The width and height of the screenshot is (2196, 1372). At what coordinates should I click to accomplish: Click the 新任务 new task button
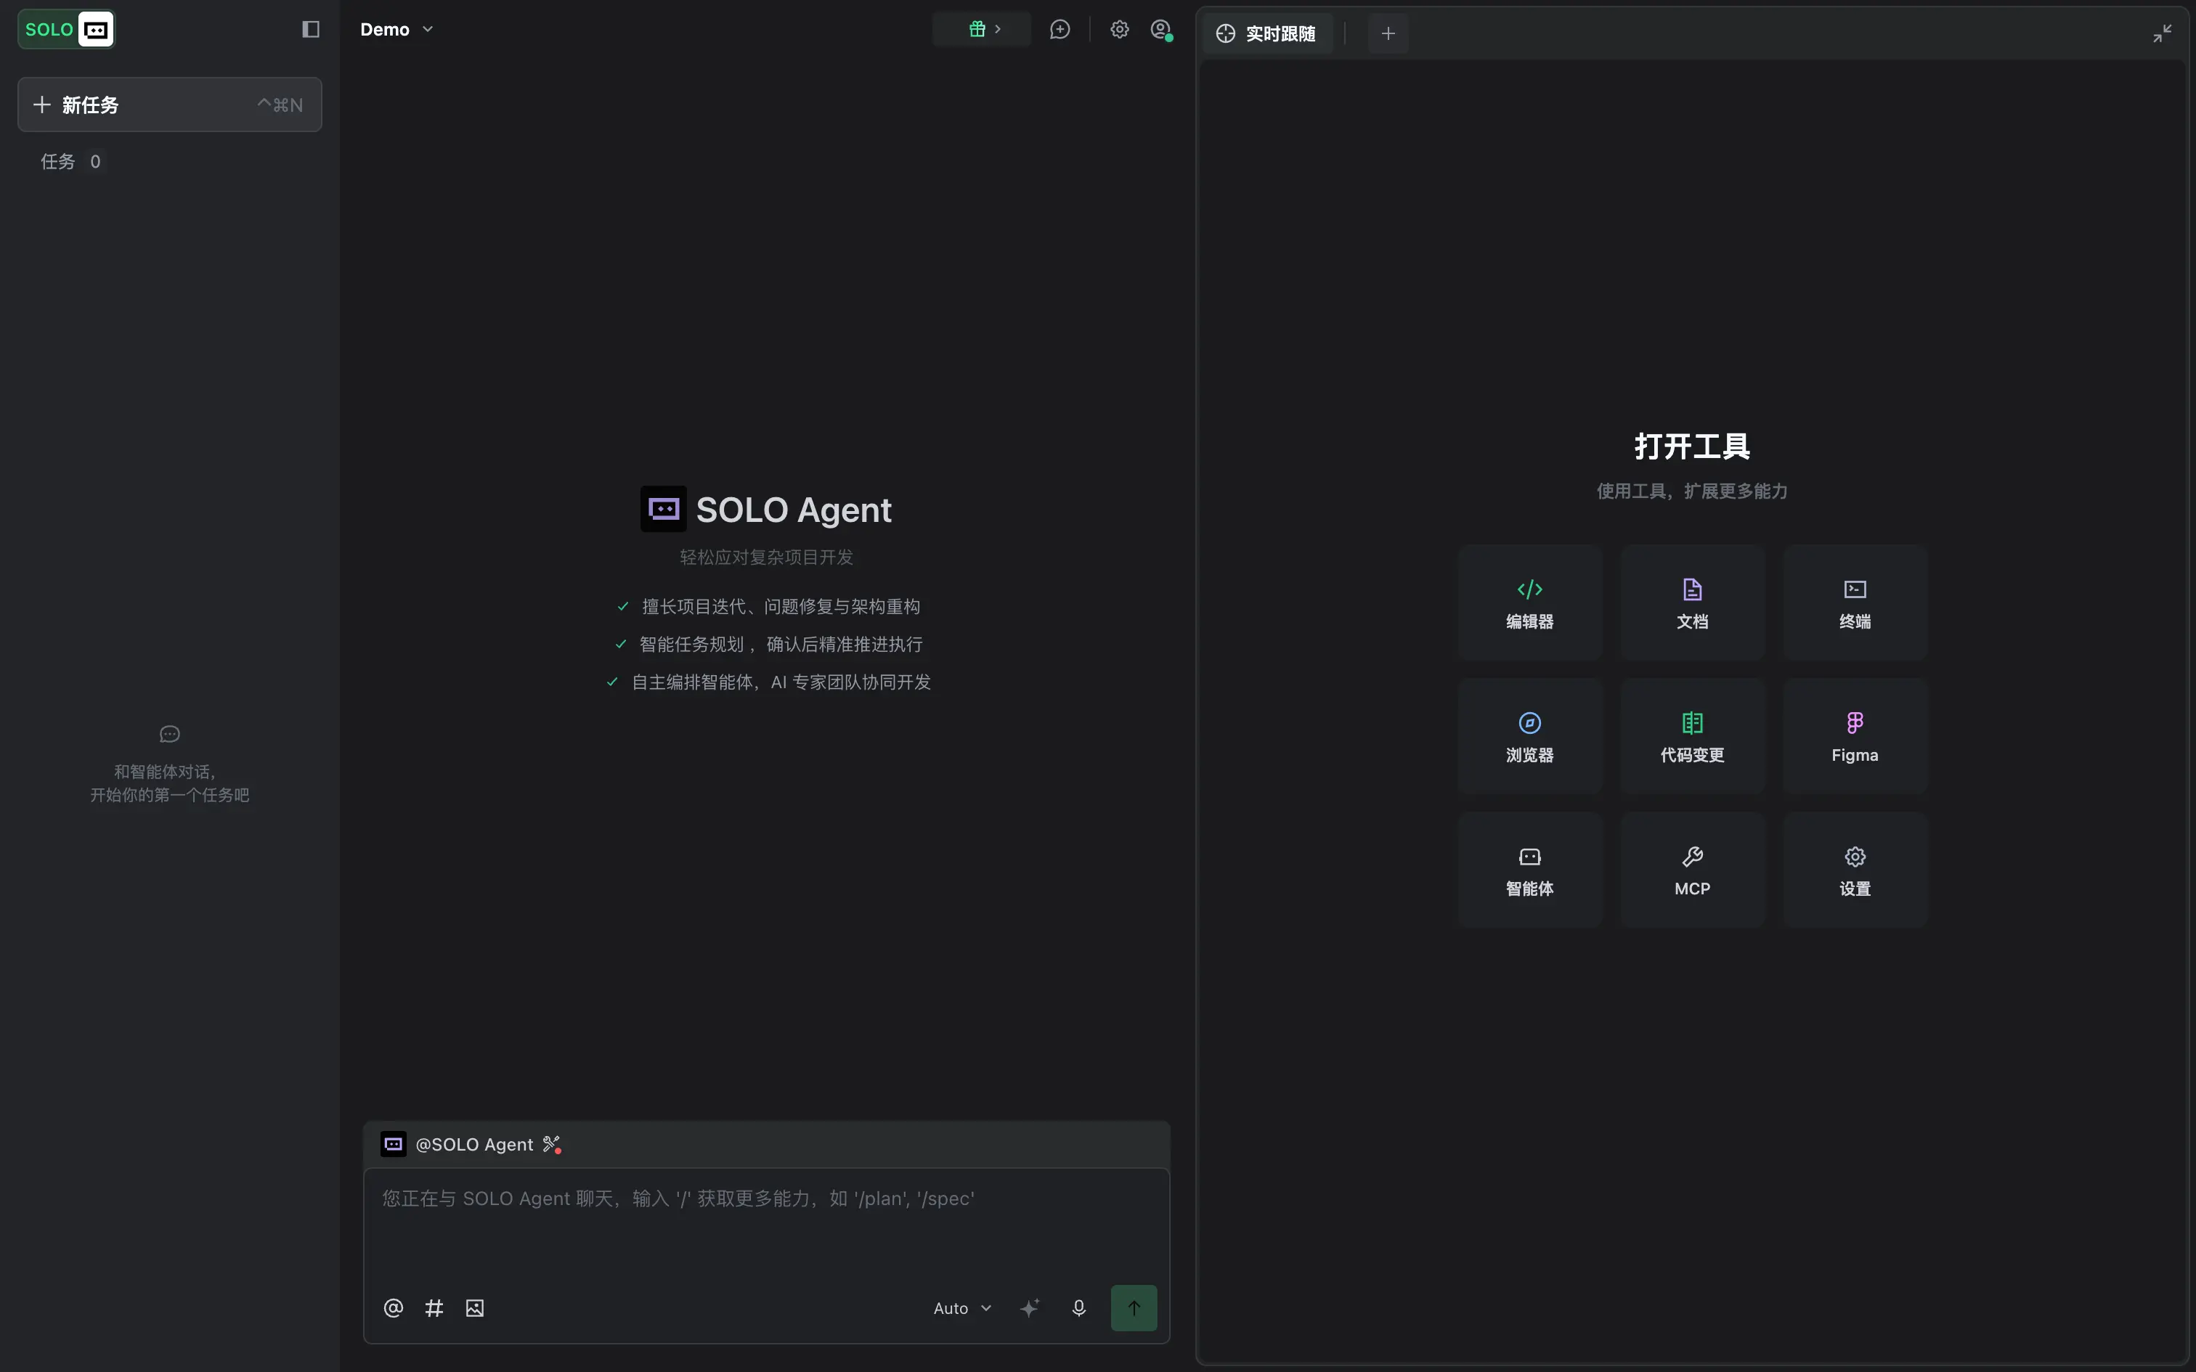170,105
